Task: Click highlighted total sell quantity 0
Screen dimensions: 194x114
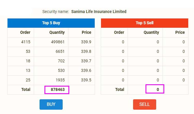Action: [x=155, y=89]
